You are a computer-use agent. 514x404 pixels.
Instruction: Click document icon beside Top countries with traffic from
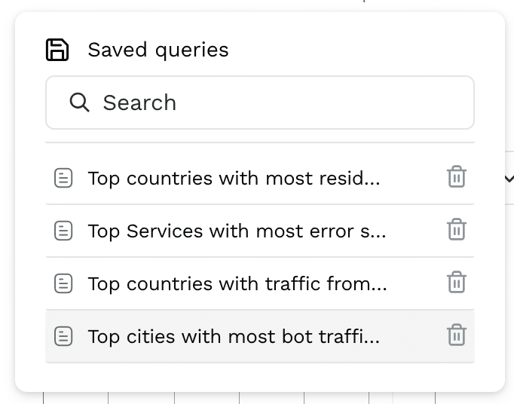[63, 283]
